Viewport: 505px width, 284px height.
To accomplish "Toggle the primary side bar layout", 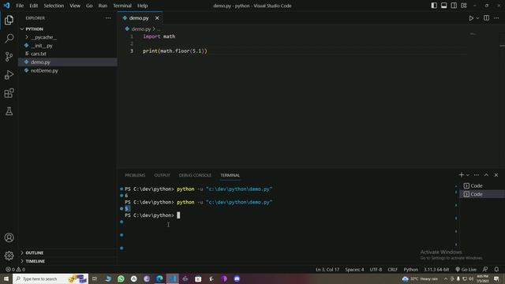I will click(434, 6).
